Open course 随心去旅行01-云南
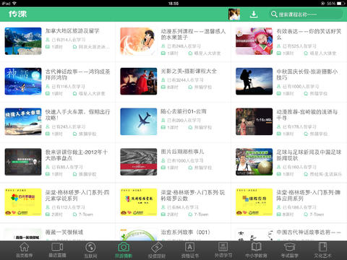Image resolution: width=347 pixels, height=260 pixels. point(184,111)
